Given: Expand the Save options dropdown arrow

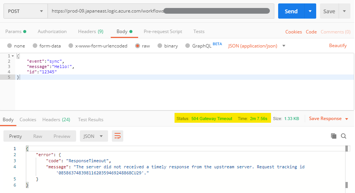Looking at the screenshot, I should tap(344, 11).
